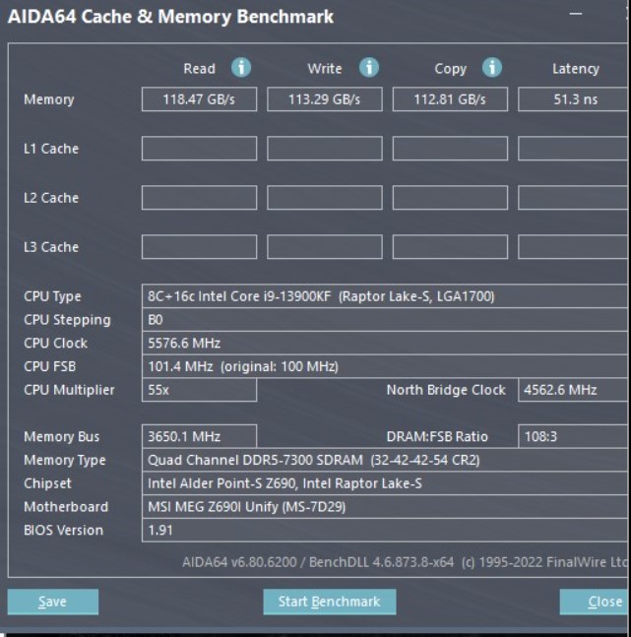The height and width of the screenshot is (637, 631).
Task: Click the Write info icon
Action: click(369, 67)
